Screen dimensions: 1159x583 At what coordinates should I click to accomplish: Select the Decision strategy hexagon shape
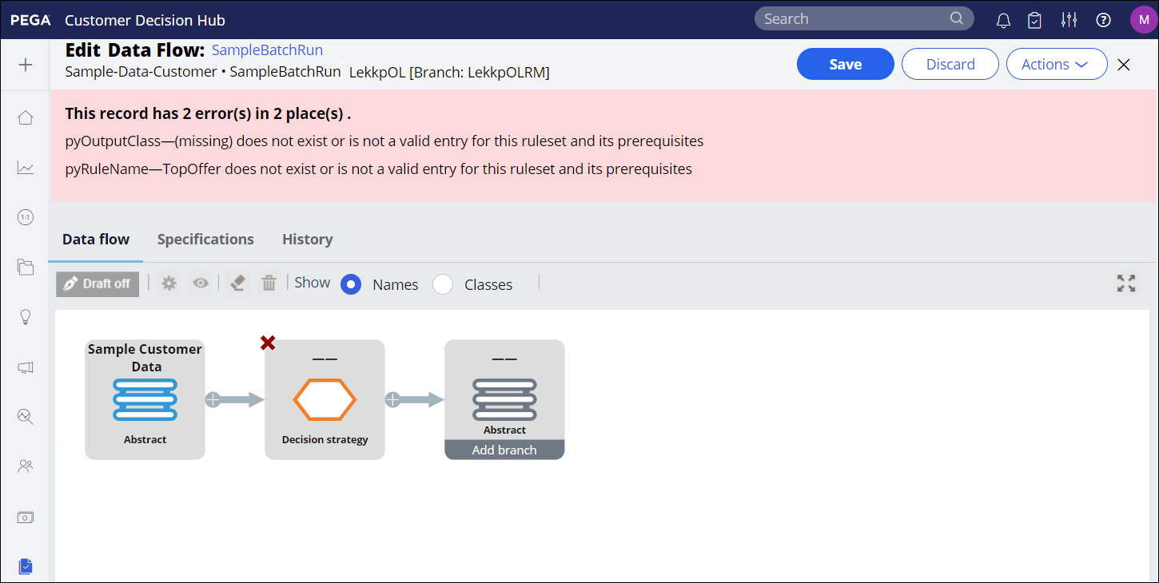coord(325,399)
